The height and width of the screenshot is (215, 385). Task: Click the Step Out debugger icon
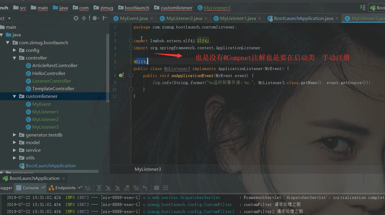(127, 188)
